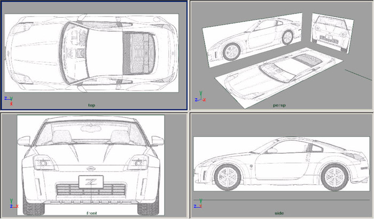Viewport: 374px width, 219px height.
Task: Select the 'top' viewport label
Action: coord(92,105)
